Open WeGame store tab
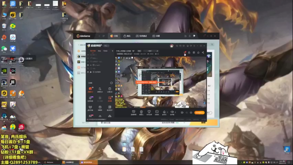 (127, 36)
